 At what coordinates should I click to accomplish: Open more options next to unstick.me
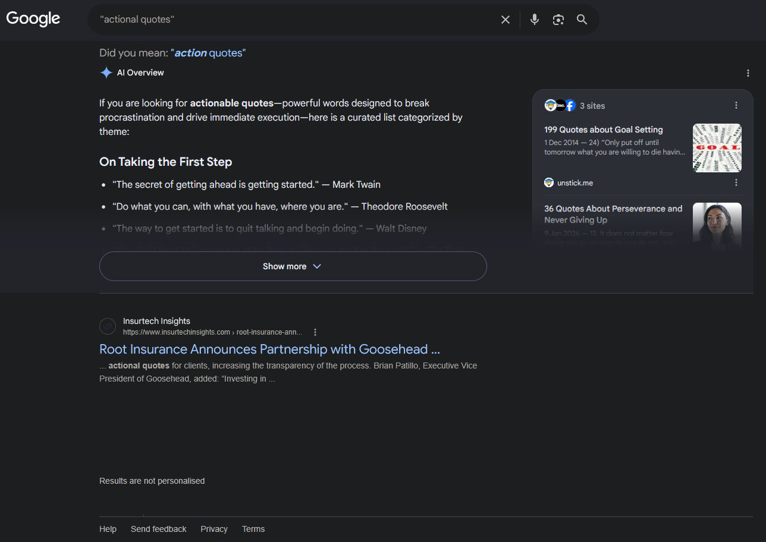(x=736, y=182)
